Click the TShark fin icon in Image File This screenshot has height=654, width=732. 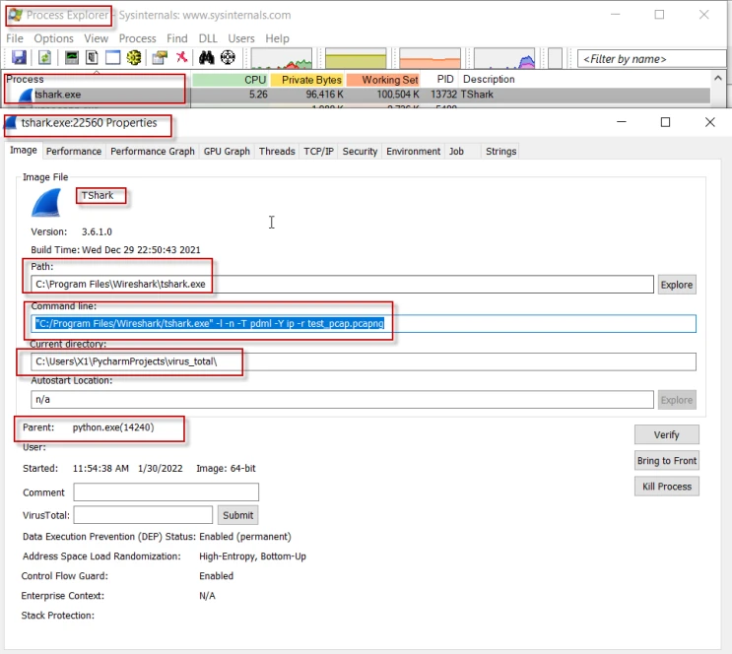tap(47, 202)
